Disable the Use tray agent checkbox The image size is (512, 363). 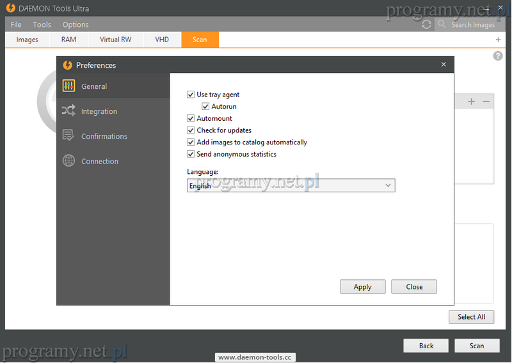[x=191, y=95]
